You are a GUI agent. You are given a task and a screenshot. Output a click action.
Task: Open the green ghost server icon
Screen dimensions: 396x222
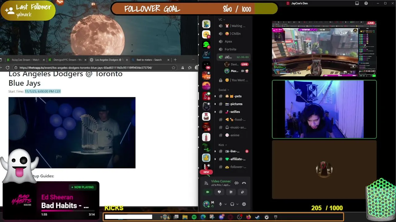point(206,45)
